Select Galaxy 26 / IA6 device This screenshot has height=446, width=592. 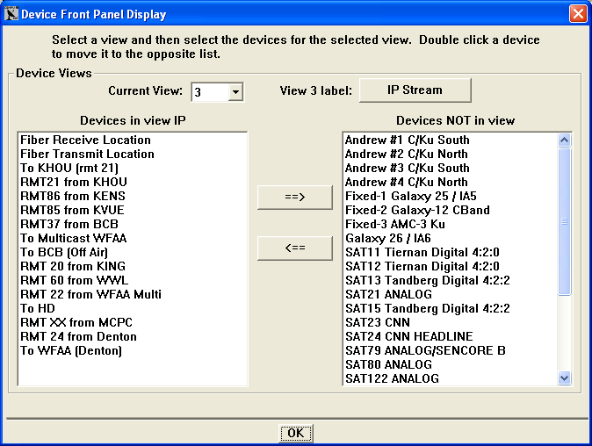(390, 239)
